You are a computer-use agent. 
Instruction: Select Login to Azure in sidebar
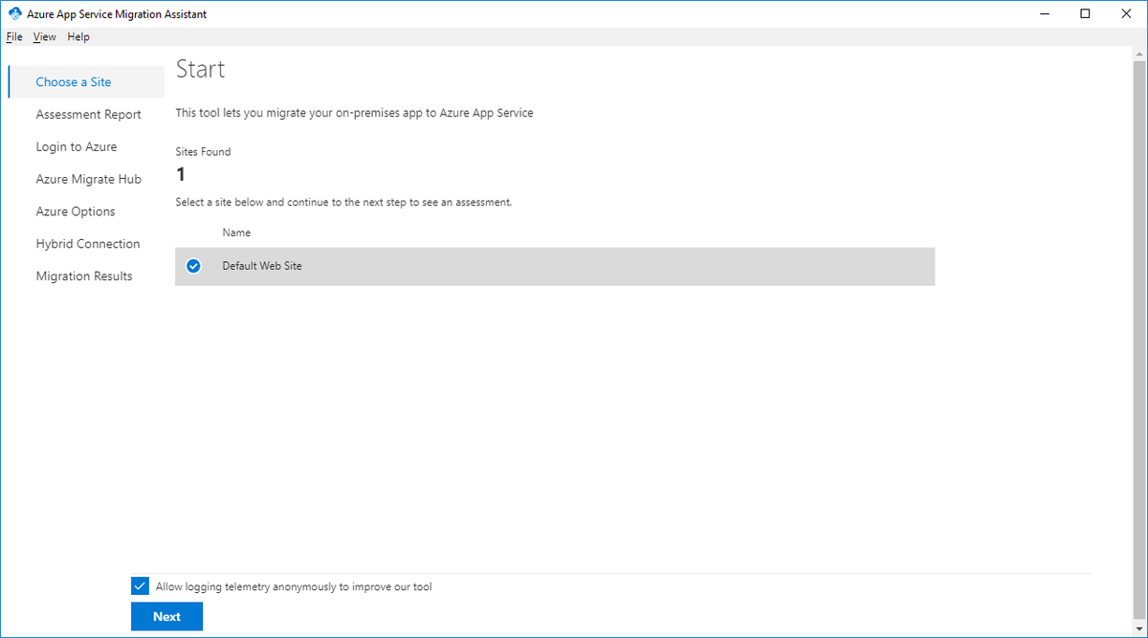coord(77,147)
